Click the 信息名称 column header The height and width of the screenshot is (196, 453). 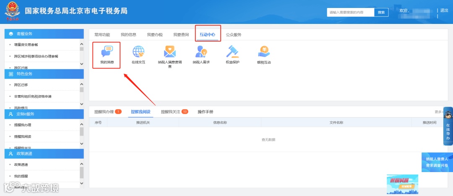pyautogui.click(x=220, y=123)
